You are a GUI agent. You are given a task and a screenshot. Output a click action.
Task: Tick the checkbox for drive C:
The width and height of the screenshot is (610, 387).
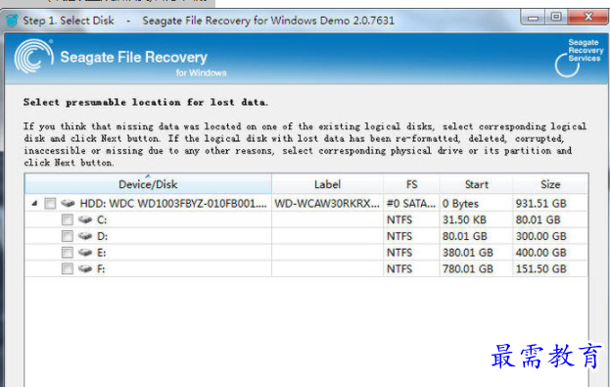coord(68,219)
